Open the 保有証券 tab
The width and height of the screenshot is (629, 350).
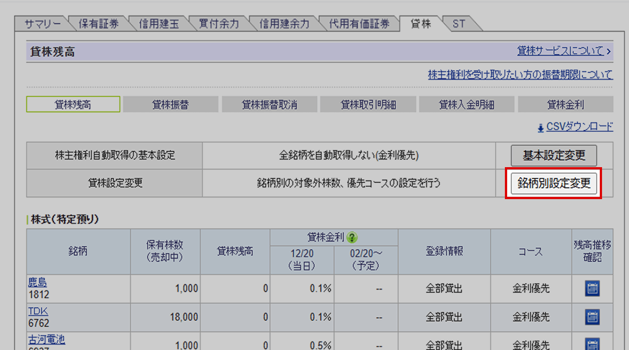click(x=98, y=24)
